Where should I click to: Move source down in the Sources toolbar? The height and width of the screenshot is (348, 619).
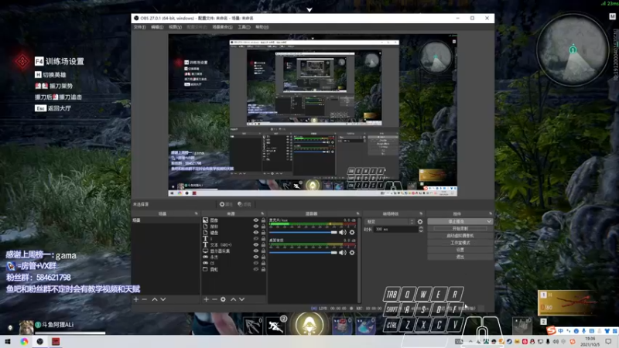242,299
